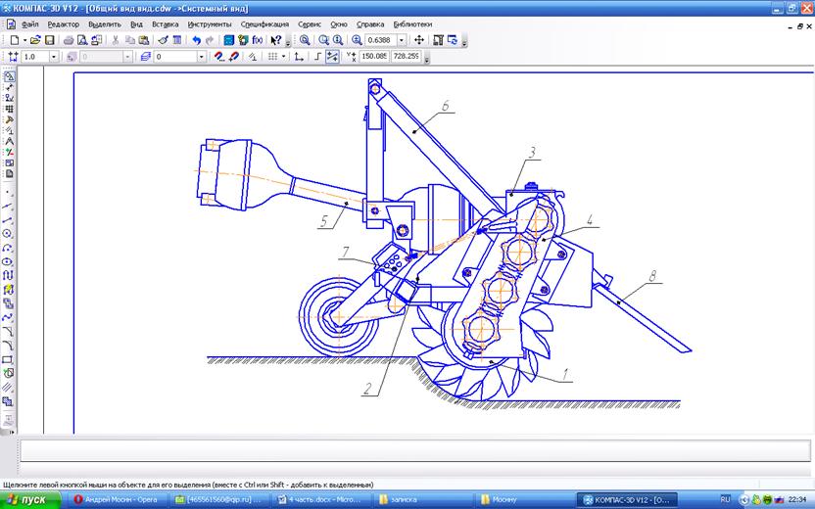Click the Print icon in toolbar
Screen dimensions: 815x509
tap(68, 40)
